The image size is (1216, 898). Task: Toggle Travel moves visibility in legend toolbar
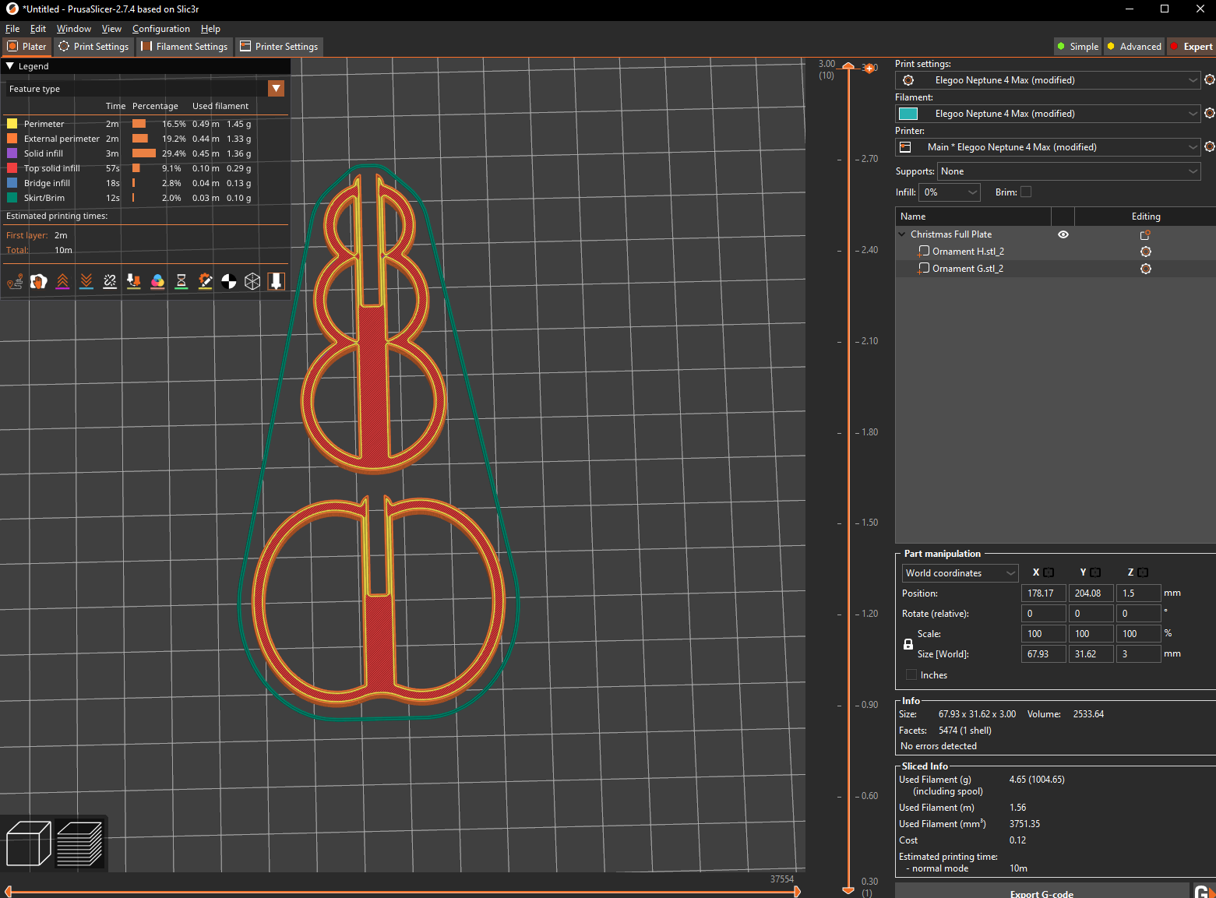(x=15, y=282)
